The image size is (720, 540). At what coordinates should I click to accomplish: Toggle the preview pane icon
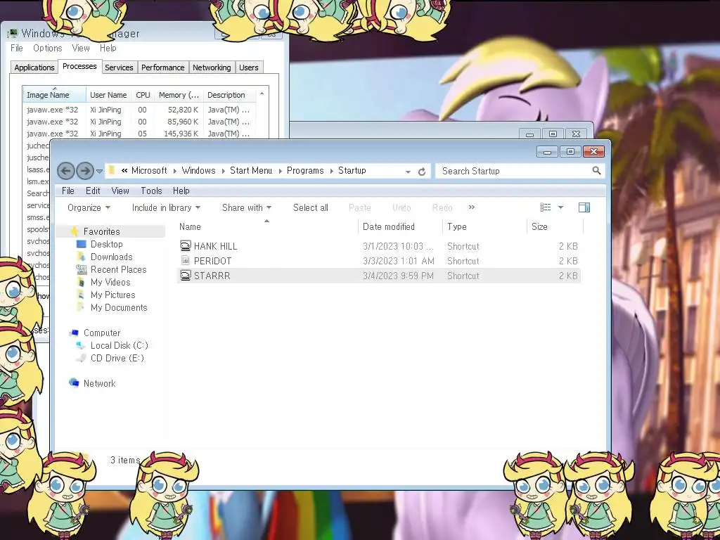(584, 207)
